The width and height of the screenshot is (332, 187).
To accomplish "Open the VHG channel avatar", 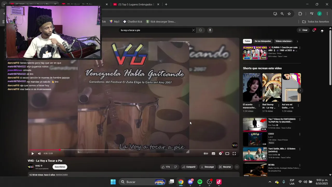I will coord(31,167).
